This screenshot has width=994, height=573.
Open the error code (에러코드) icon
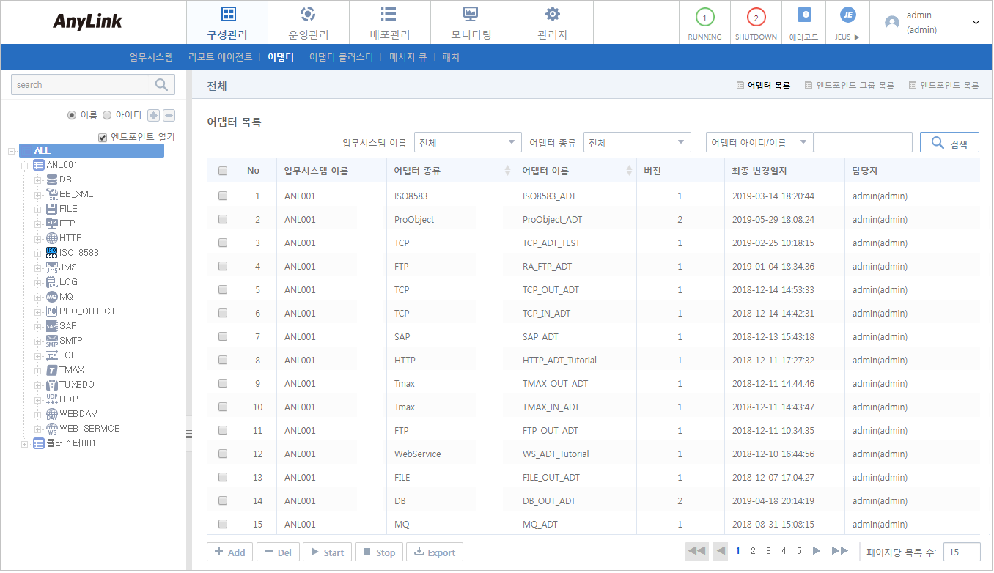pyautogui.click(x=803, y=15)
